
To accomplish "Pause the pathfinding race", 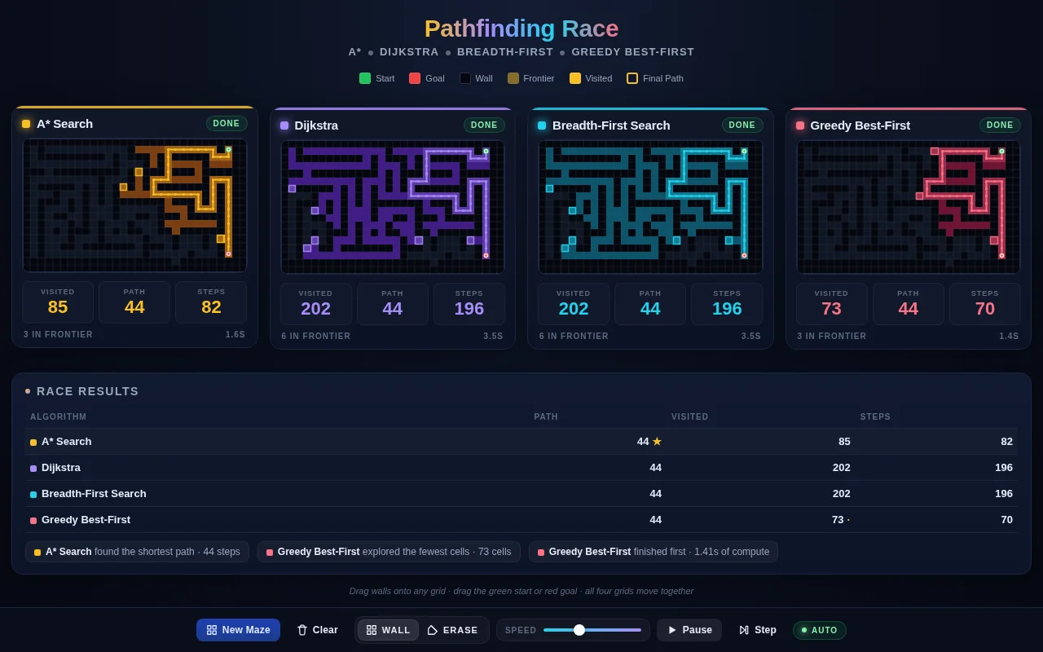I will 689,630.
